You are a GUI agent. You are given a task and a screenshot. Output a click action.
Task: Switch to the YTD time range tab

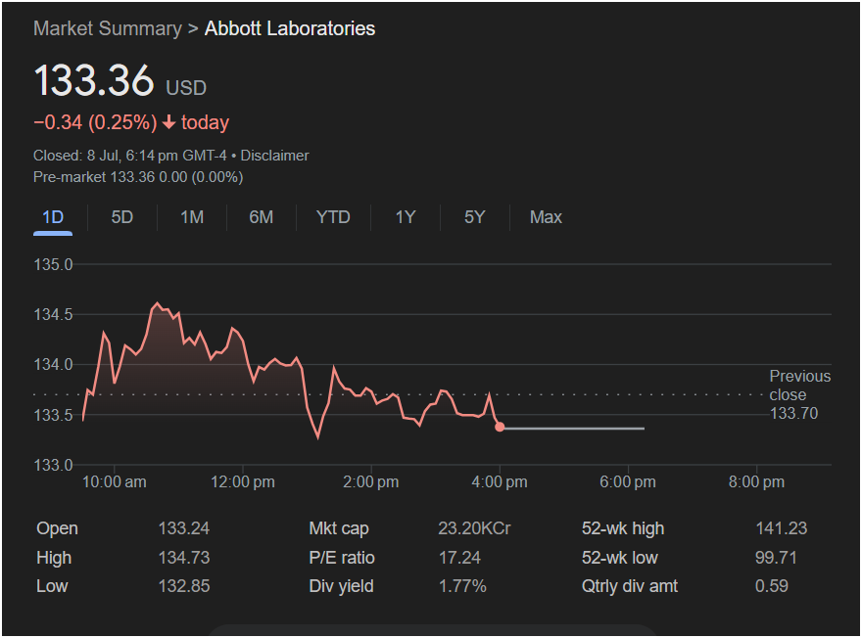[333, 217]
